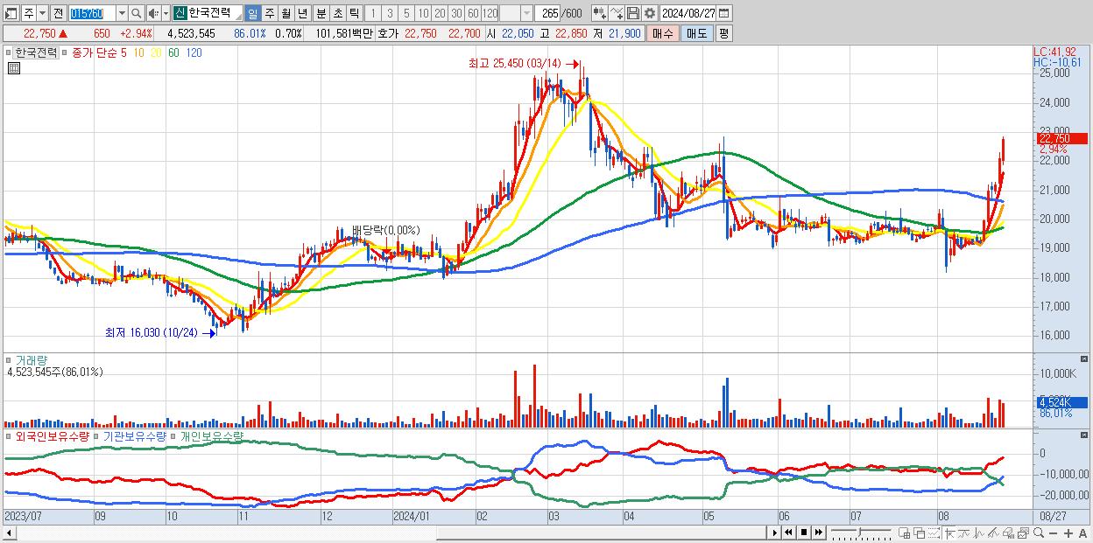Click the candle count field showing 265

point(547,13)
